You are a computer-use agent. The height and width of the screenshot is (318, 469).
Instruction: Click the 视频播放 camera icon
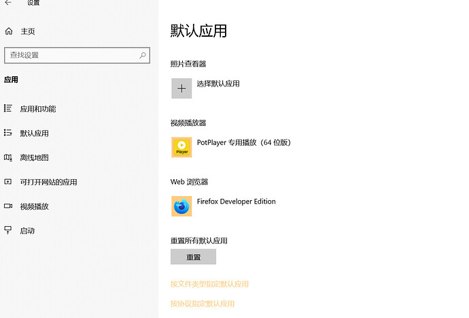[x=8, y=206]
